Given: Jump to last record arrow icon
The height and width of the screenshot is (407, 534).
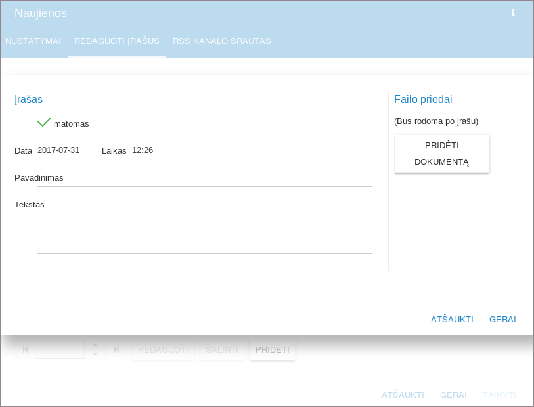Looking at the screenshot, I should click(x=116, y=349).
